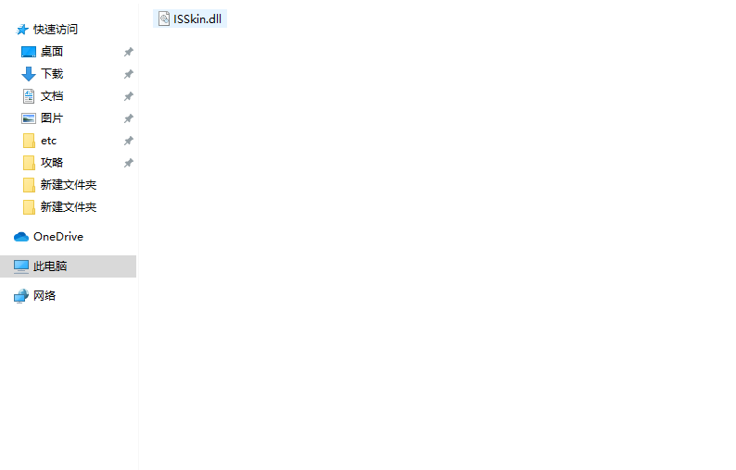Select the blue 桌面 desktop icon
The width and height of the screenshot is (736, 470).
(x=29, y=52)
